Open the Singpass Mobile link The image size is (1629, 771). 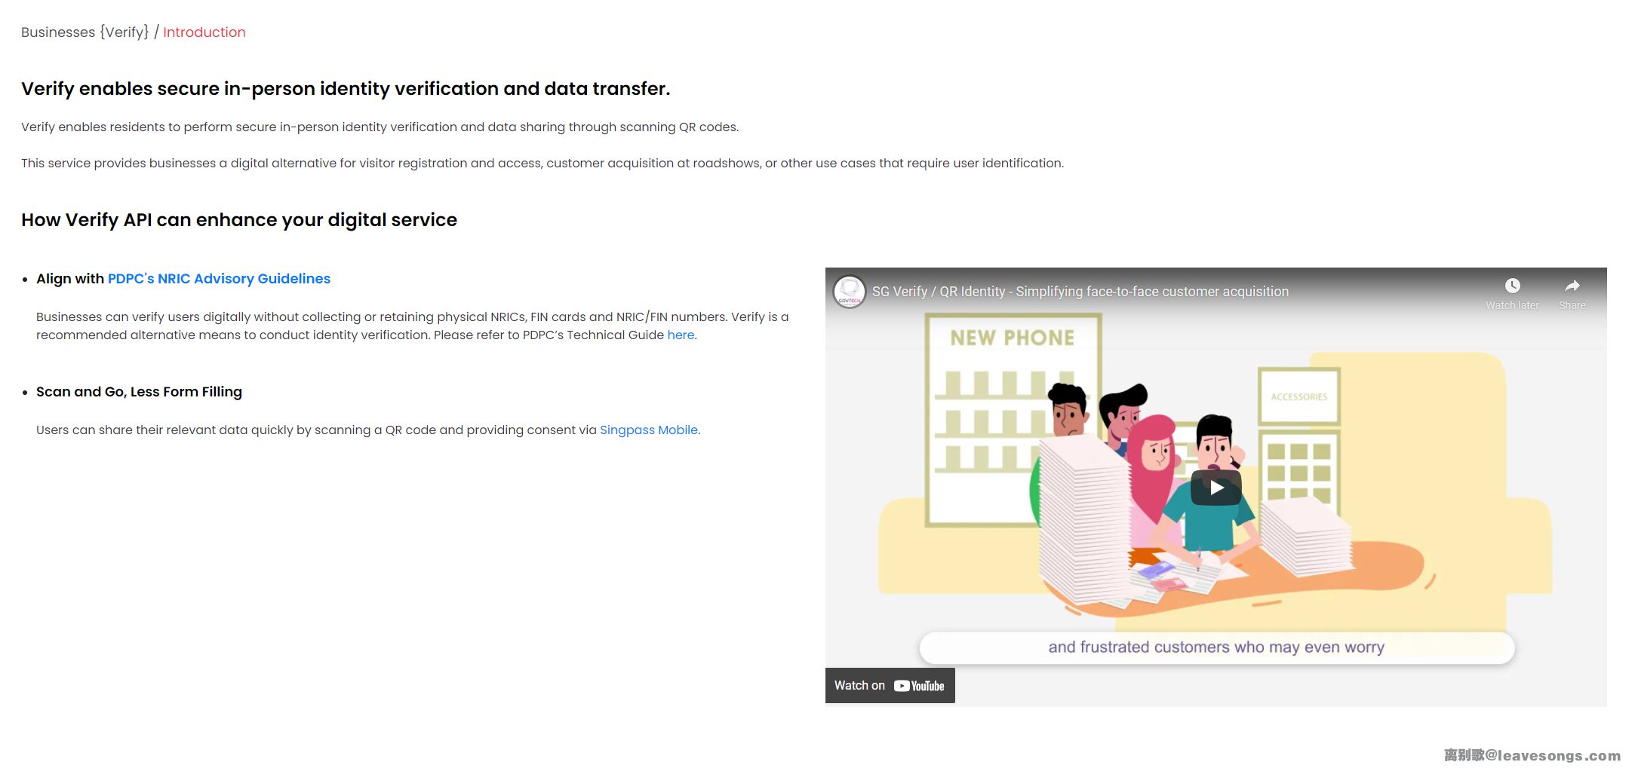tap(648, 430)
